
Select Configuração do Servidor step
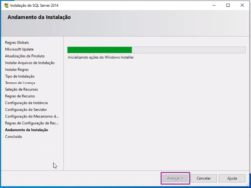tap(26, 110)
